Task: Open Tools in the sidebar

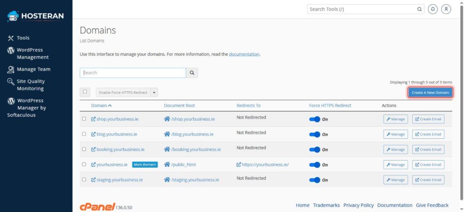Action: pos(23,38)
